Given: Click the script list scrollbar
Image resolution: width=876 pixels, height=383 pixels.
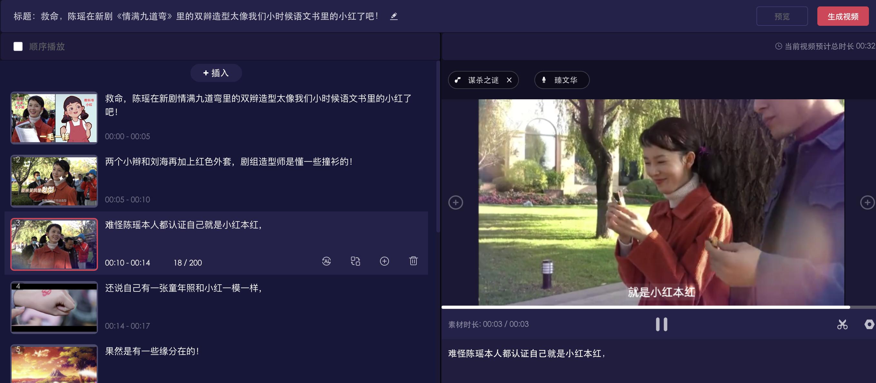Looking at the screenshot, I should pyautogui.click(x=438, y=147).
